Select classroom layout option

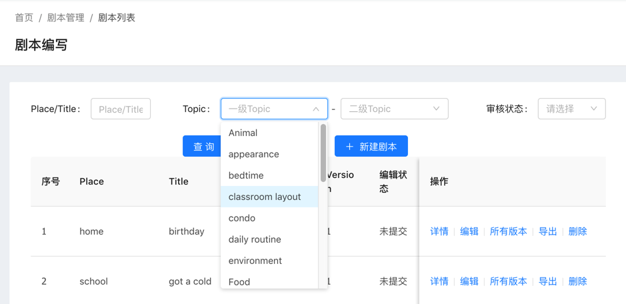click(x=265, y=197)
